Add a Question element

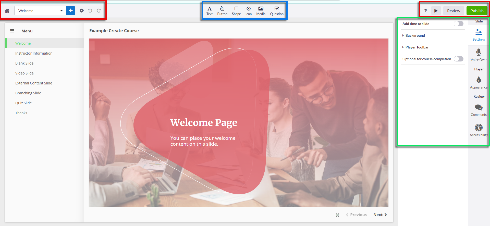(277, 11)
